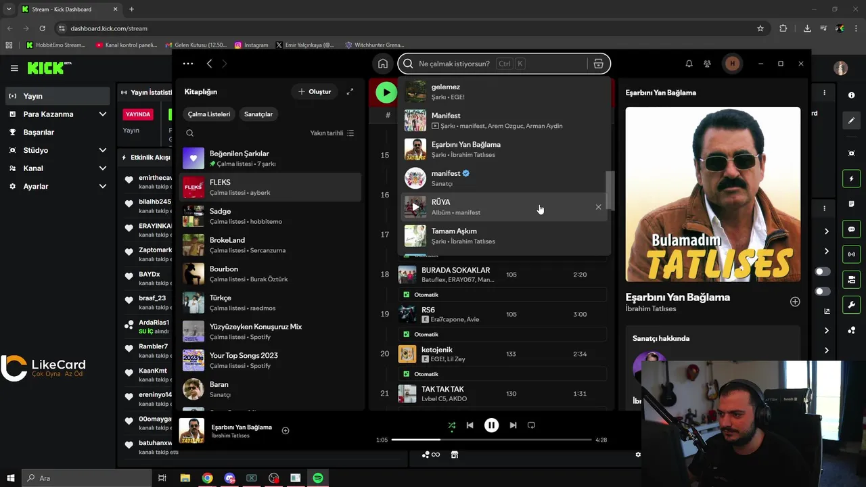Expand the Kitaplığın library panel

[350, 91]
